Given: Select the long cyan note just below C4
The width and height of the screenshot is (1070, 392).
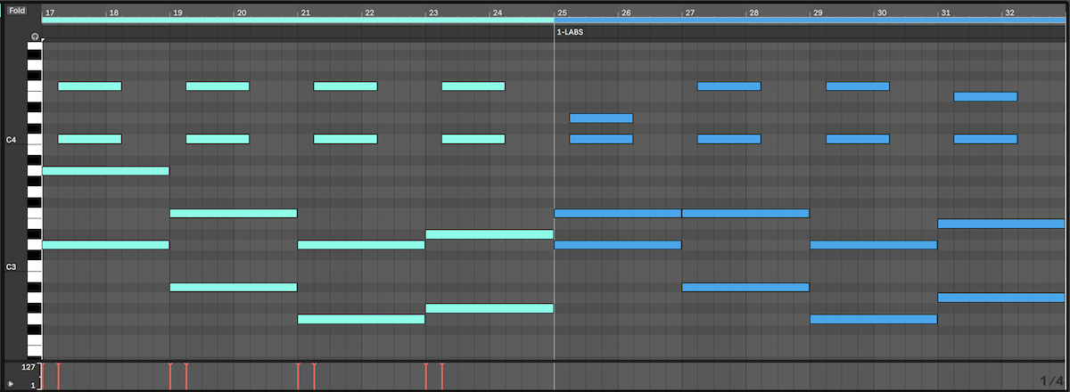Looking at the screenshot, I should click(105, 171).
